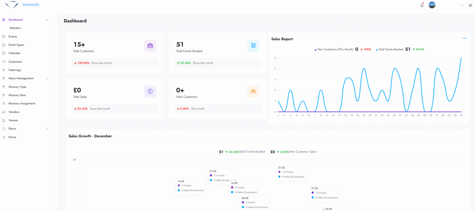Expand the Decor submenu

pos(47,129)
